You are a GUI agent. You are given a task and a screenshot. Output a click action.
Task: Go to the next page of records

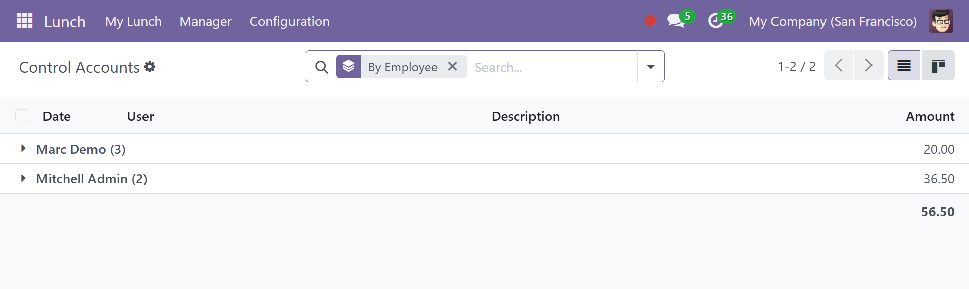868,66
